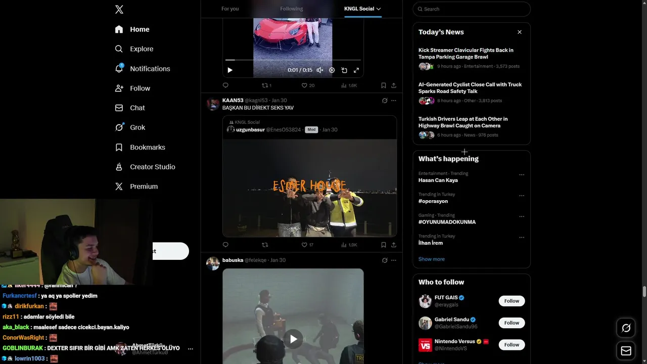
Task: Open the uzgunbasur quoted author name
Action: pos(250,130)
